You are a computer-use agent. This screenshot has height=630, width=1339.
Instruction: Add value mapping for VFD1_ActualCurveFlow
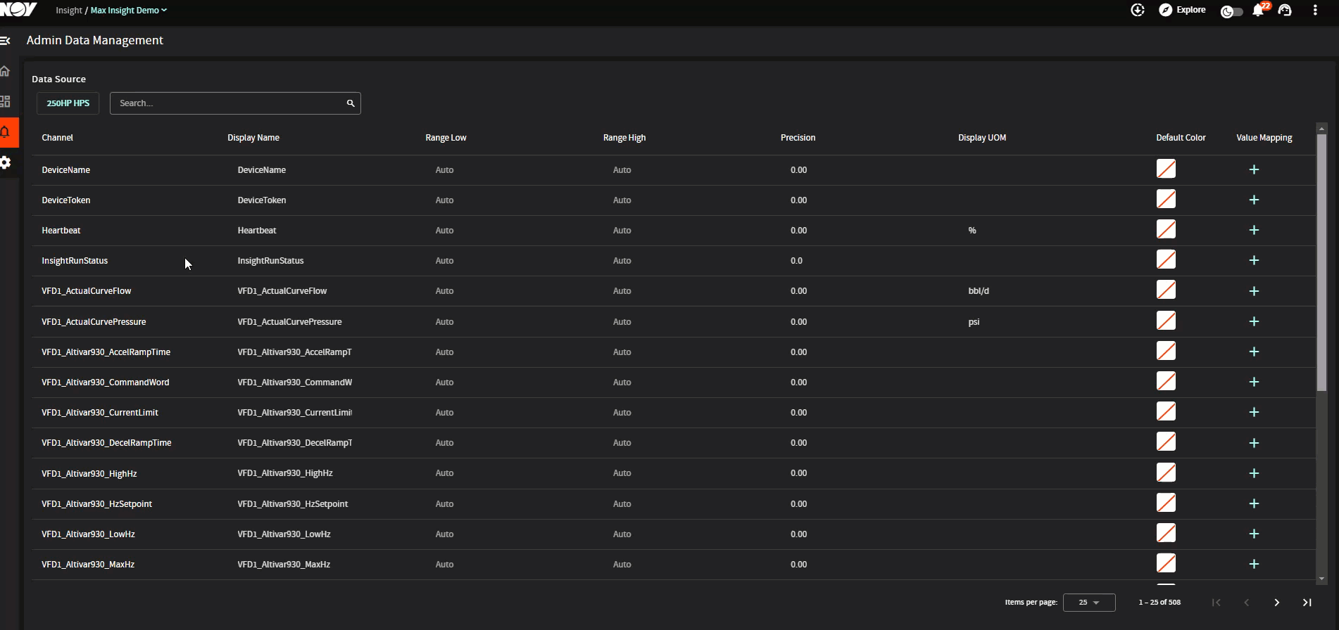point(1254,291)
